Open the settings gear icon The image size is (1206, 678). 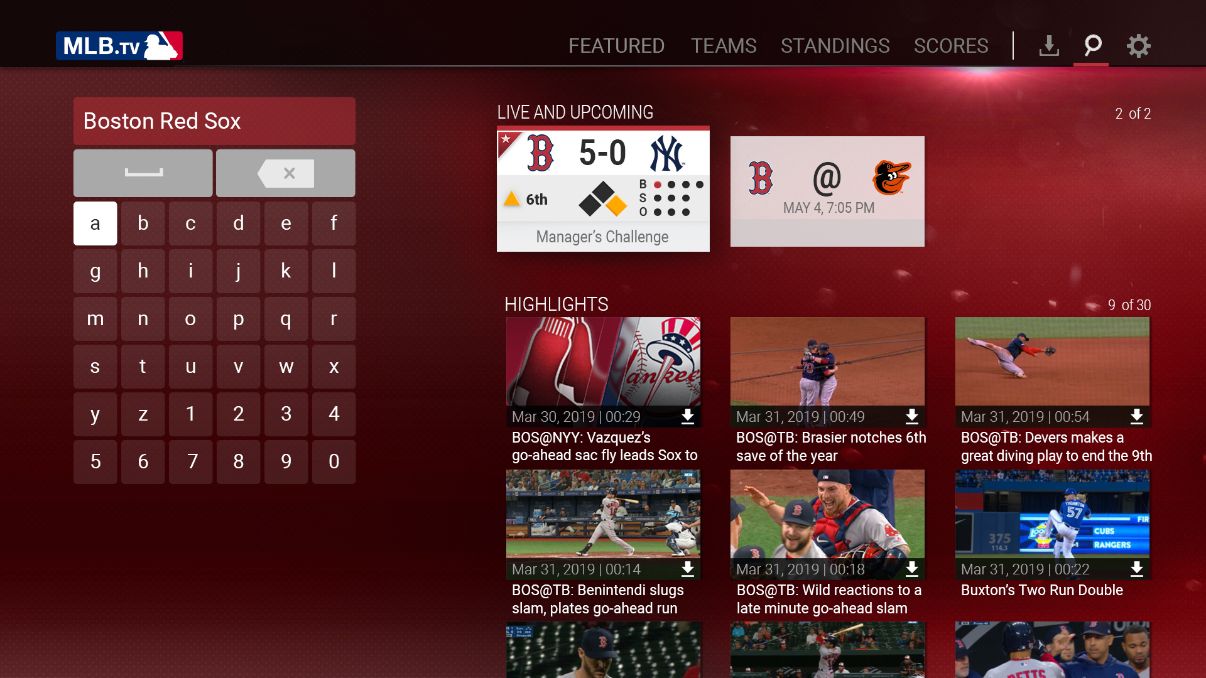(1138, 46)
